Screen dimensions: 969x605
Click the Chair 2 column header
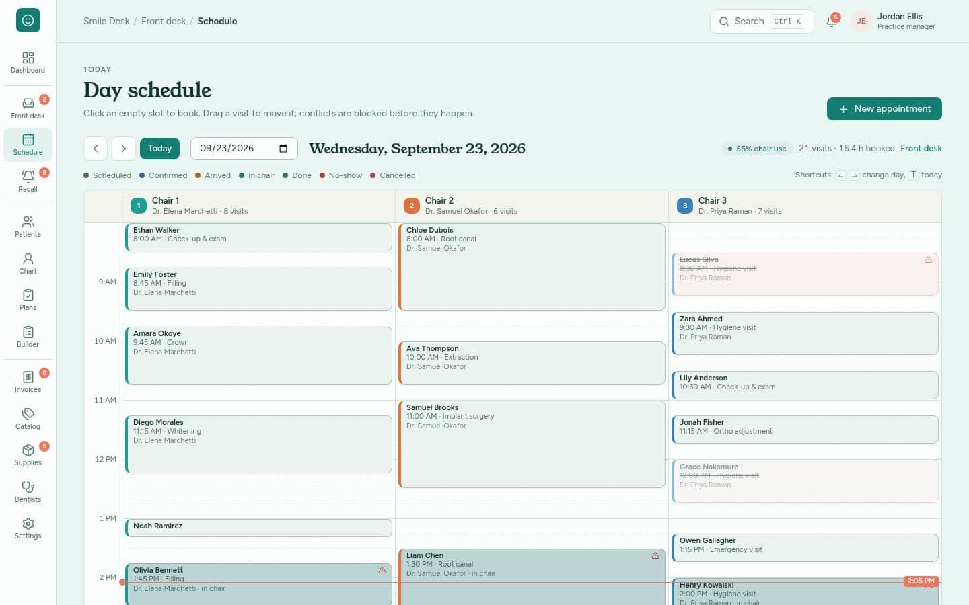pyautogui.click(x=532, y=206)
